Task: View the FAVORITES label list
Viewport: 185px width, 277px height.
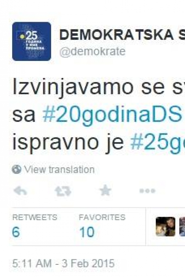Action: pos(102,217)
